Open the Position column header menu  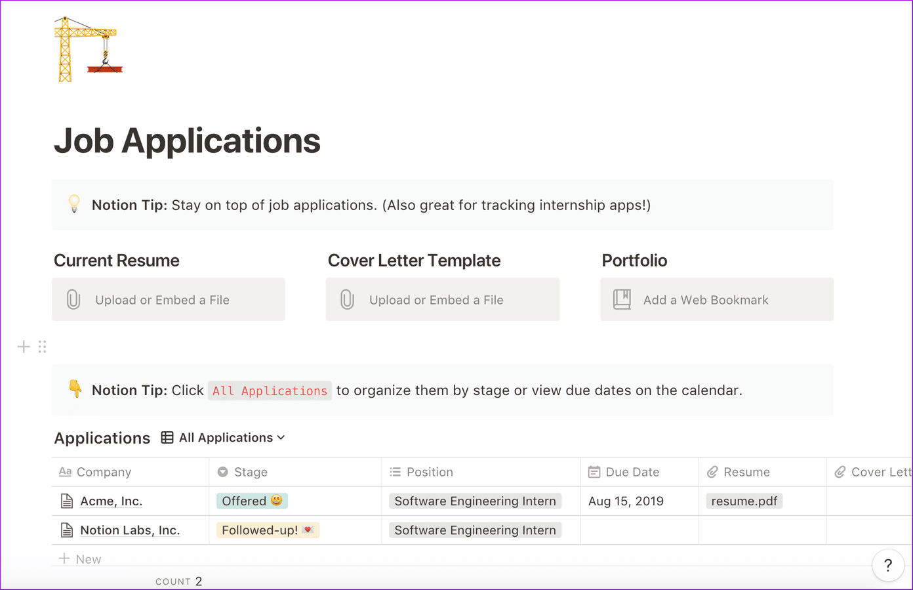[481, 472]
